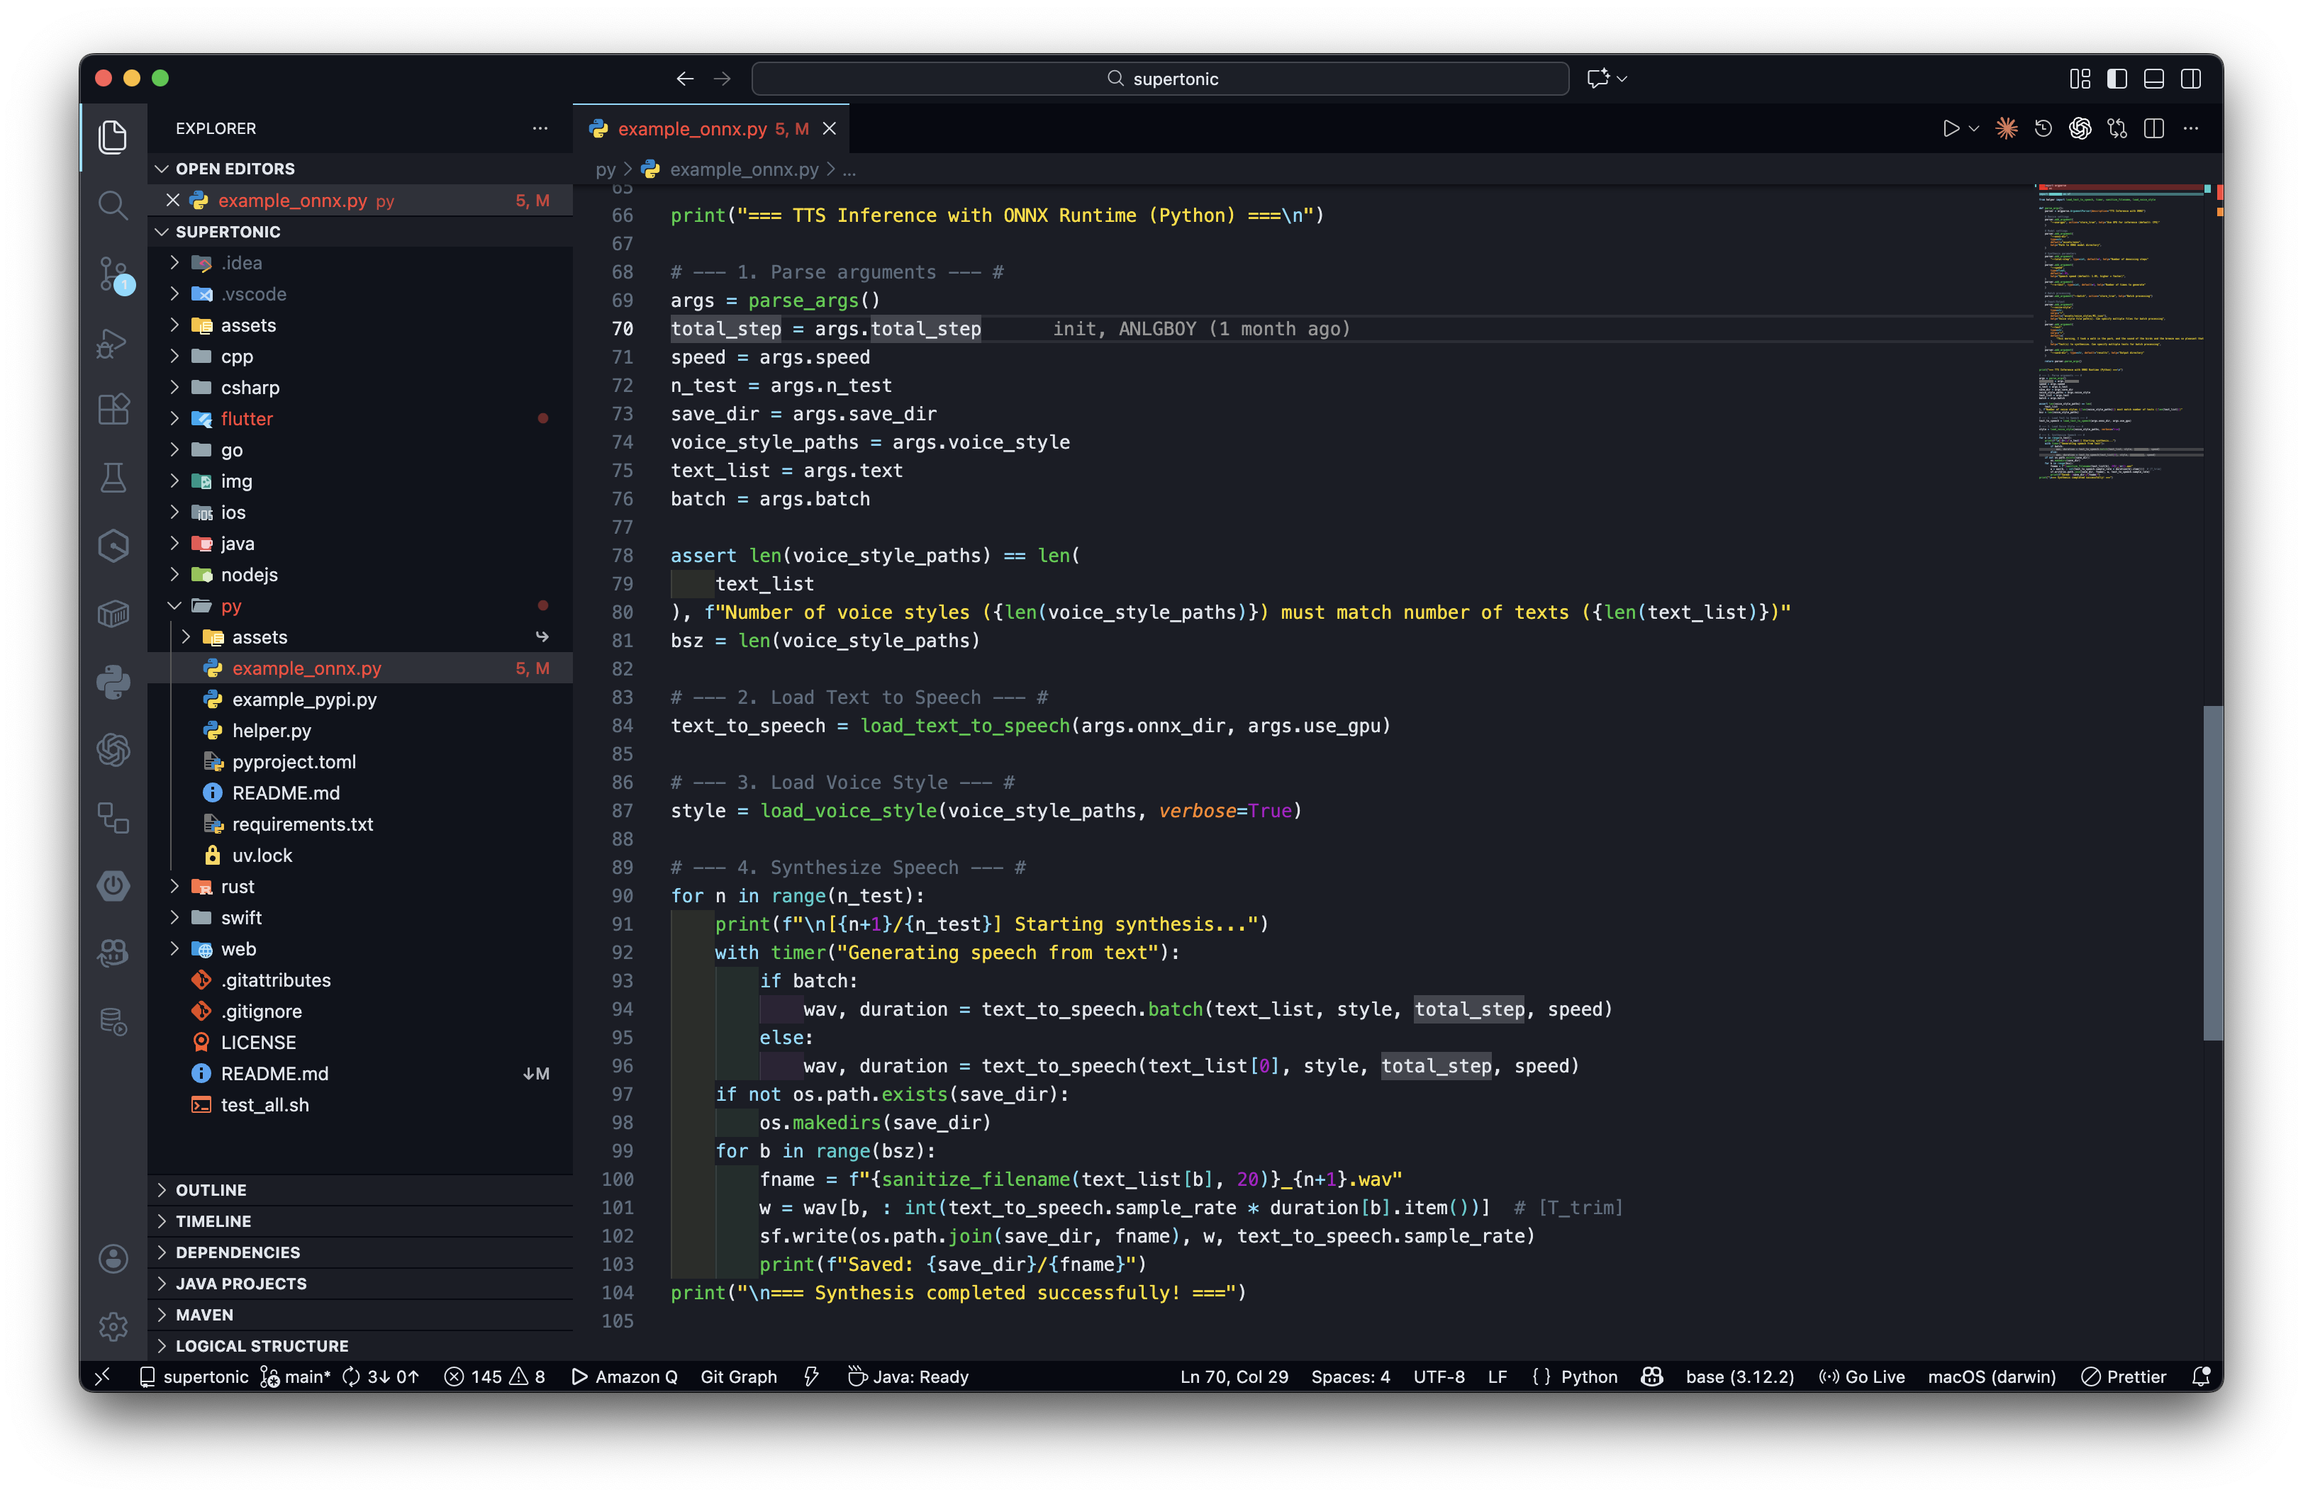Open the Search view in activity bar

tap(113, 205)
